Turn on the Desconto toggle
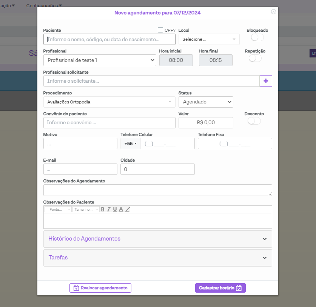This screenshot has width=316, height=307. [254, 121]
